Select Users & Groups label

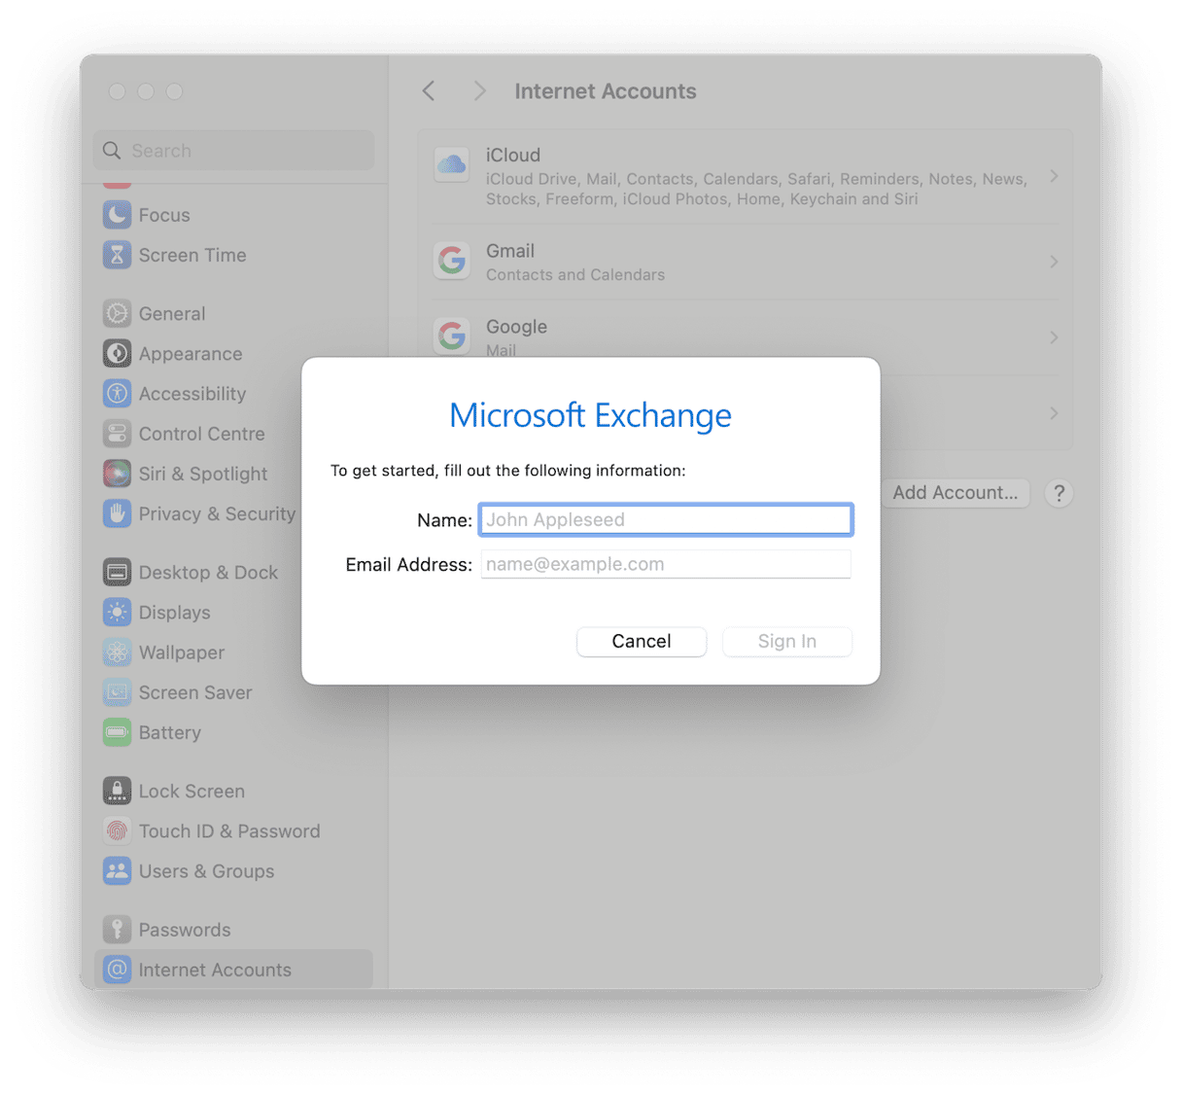click(x=206, y=870)
